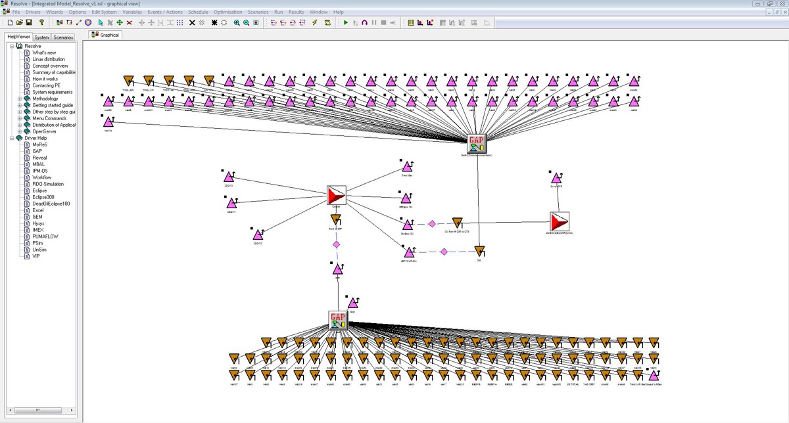789x423 pixels.
Task: Click the upper GAP module icon
Action: pyautogui.click(x=477, y=143)
